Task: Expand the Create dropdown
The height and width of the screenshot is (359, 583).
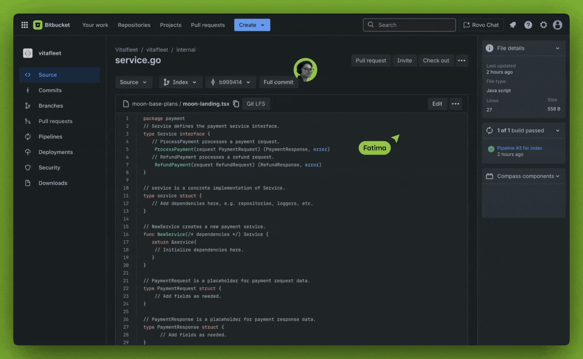Action: point(252,25)
